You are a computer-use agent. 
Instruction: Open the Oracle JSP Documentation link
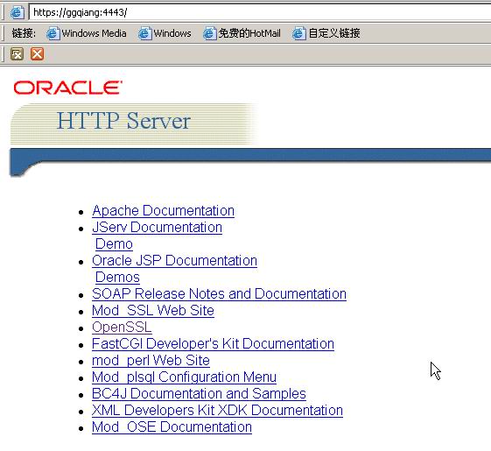tap(174, 260)
